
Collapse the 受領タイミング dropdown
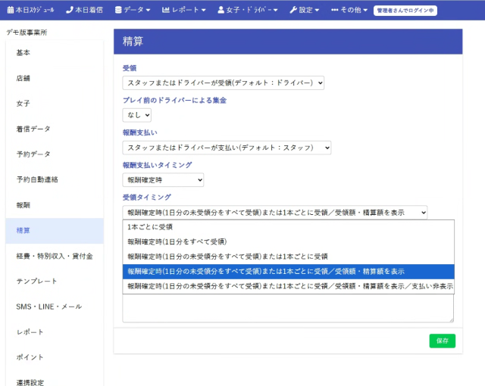pyautogui.click(x=275, y=213)
